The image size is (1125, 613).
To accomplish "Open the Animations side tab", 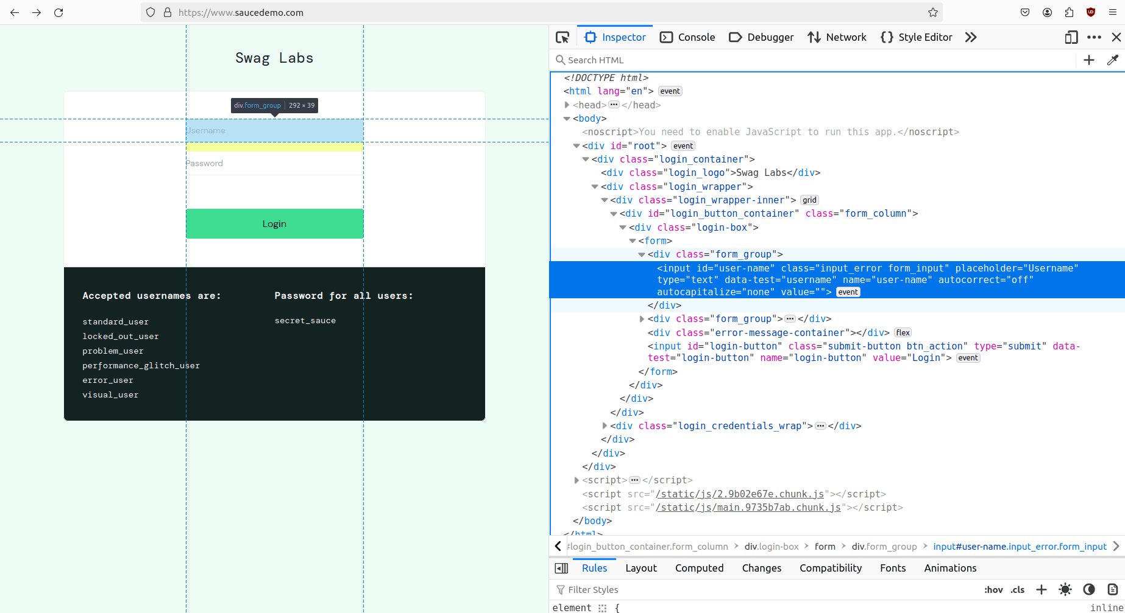I will (950, 568).
